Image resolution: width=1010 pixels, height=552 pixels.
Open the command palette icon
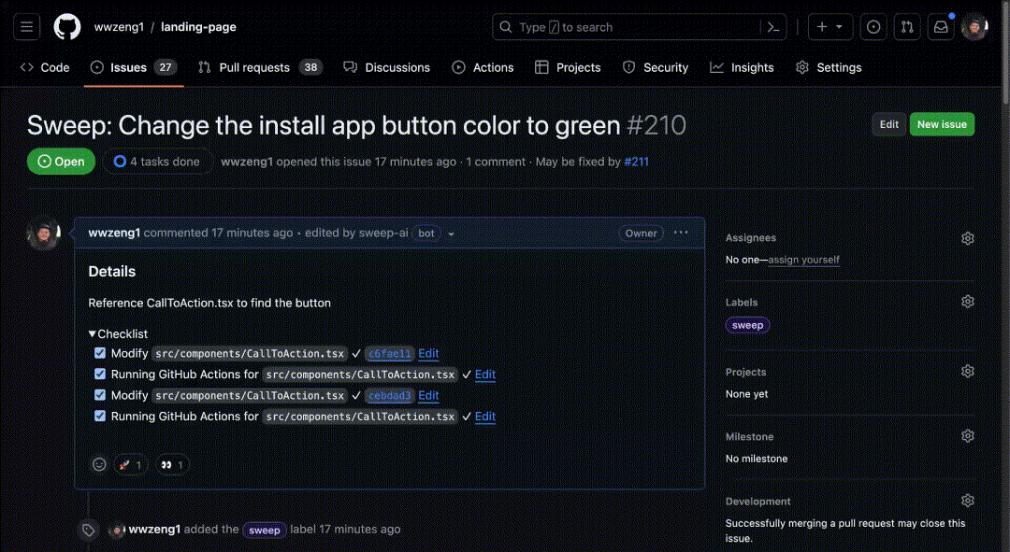coord(773,27)
